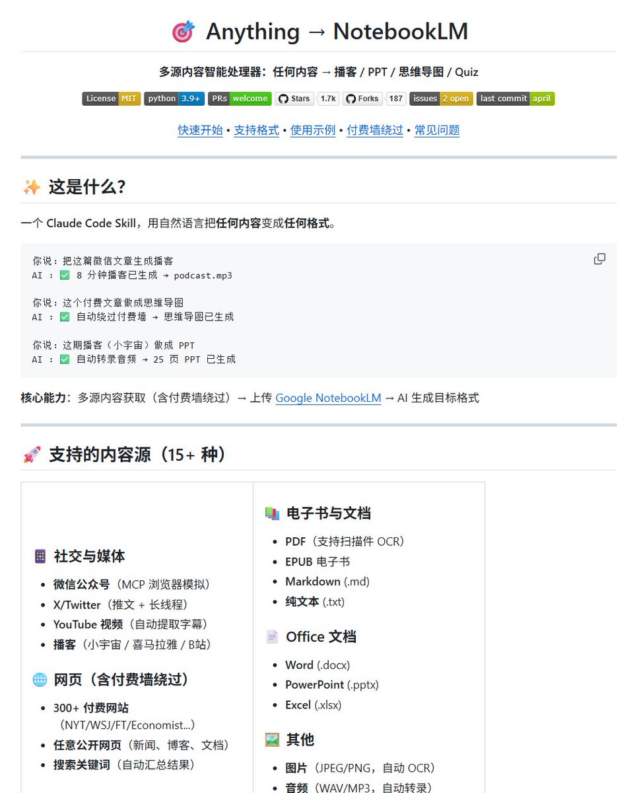The height and width of the screenshot is (793, 637).
Task: Click the 纯文本 (.txt) list item
Action: (x=315, y=601)
